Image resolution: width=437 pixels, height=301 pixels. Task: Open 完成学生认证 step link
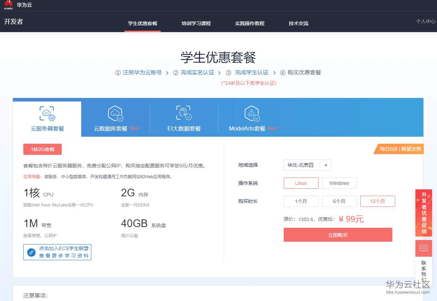[x=252, y=73]
